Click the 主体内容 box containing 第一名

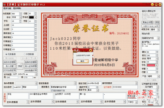click(91, 96)
